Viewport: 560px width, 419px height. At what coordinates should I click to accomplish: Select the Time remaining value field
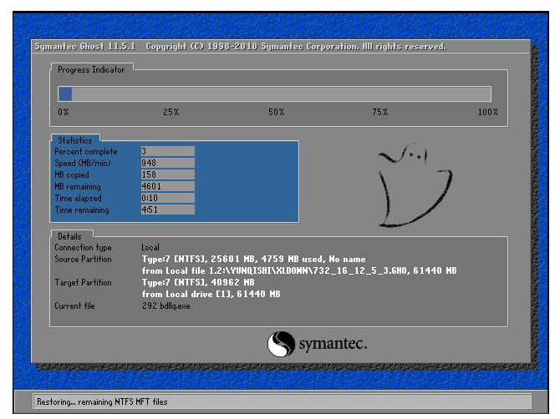tap(167, 210)
